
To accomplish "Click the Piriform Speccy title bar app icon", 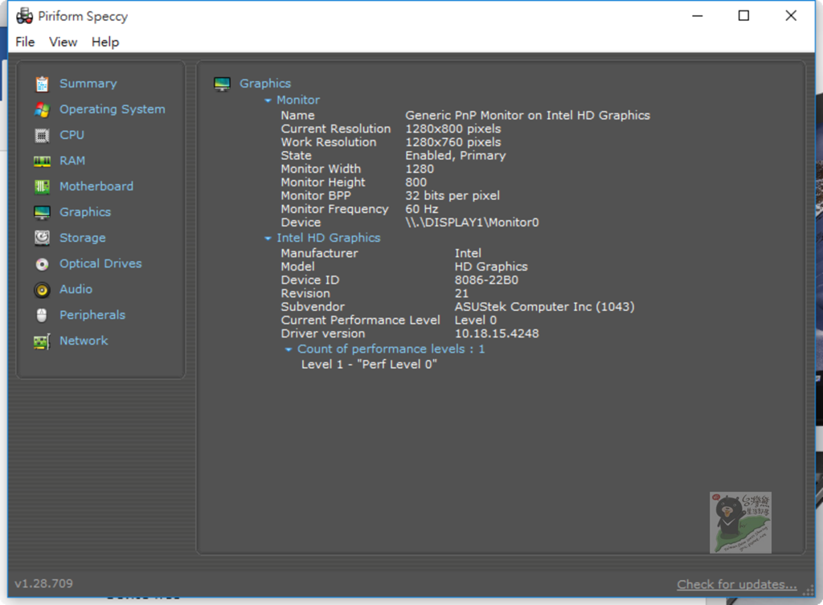I will 24,16.
